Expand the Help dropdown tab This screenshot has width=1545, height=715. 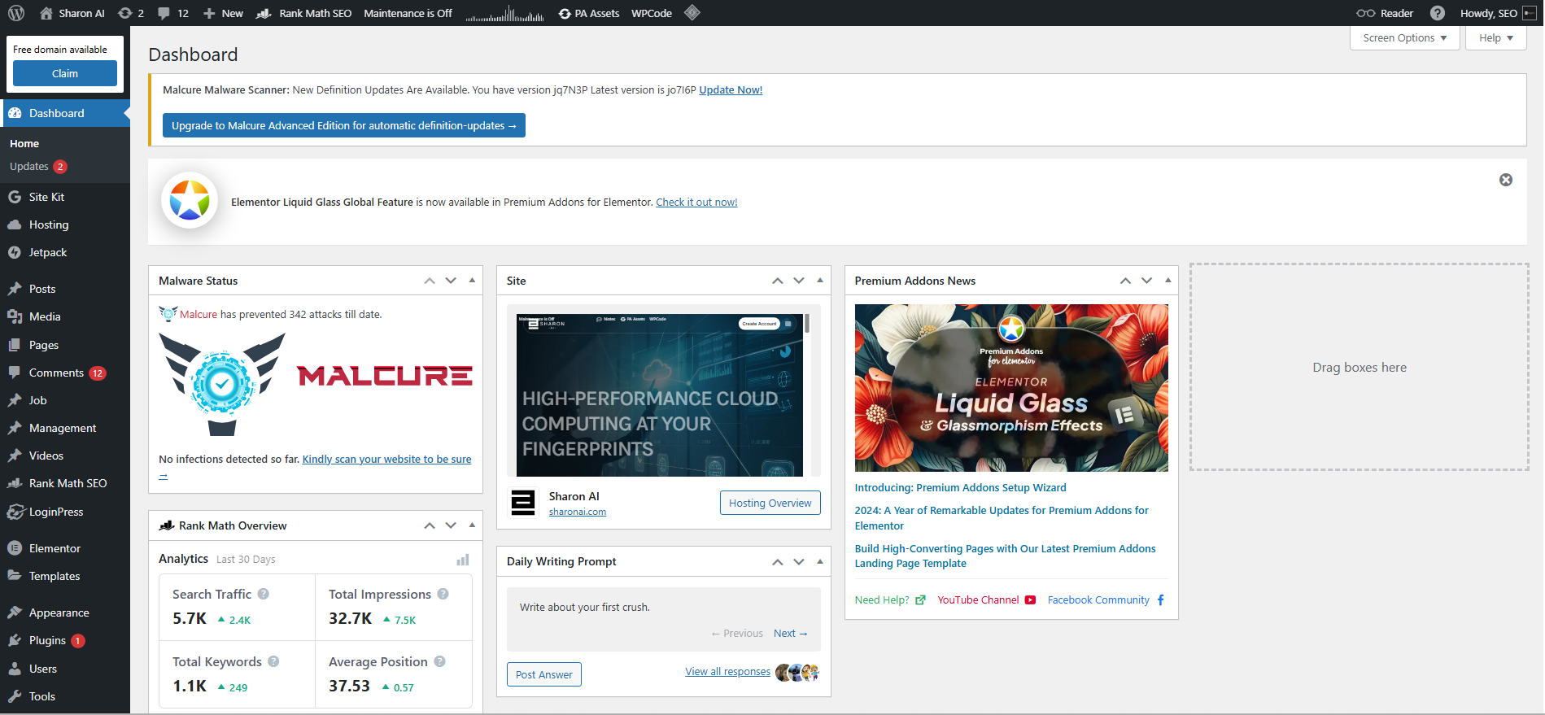(1495, 38)
